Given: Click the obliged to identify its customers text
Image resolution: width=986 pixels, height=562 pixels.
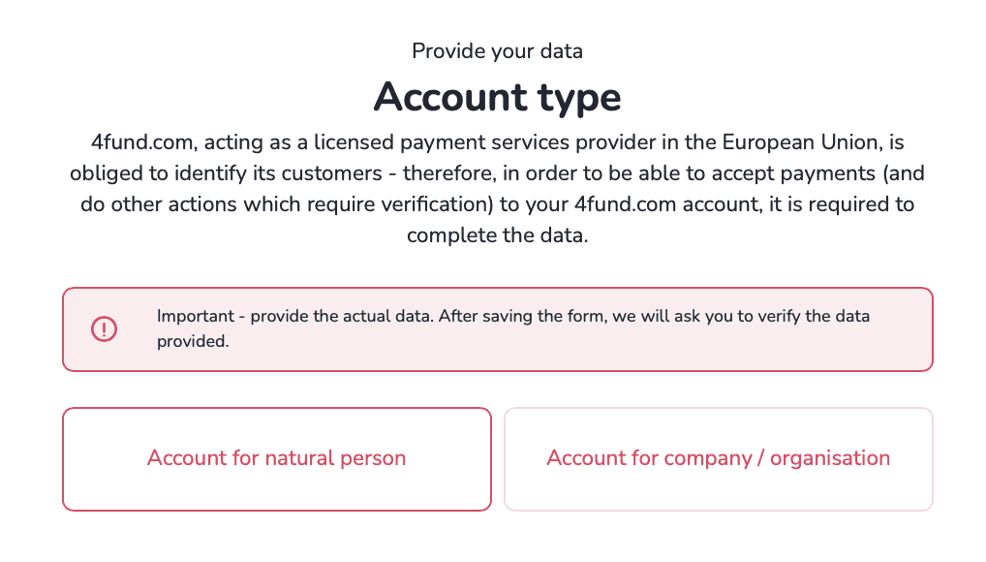Looking at the screenshot, I should coord(226,173).
